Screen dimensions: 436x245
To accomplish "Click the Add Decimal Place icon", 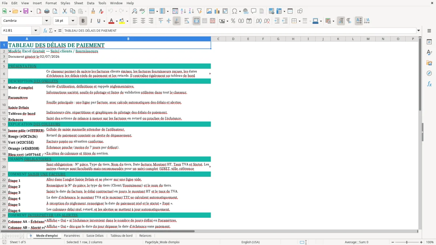I will click(x=259, y=21).
